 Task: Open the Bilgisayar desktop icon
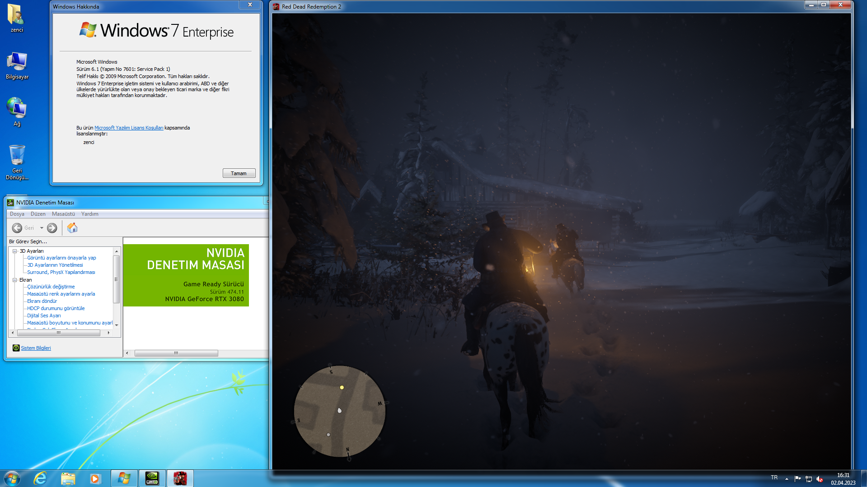click(17, 65)
